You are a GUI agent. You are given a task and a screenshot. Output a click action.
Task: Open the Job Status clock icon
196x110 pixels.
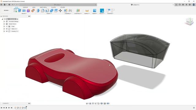[x=183, y=5]
